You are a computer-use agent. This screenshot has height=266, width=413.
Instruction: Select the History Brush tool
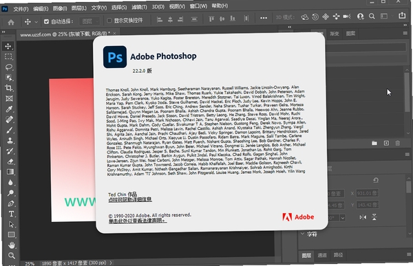[10, 151]
